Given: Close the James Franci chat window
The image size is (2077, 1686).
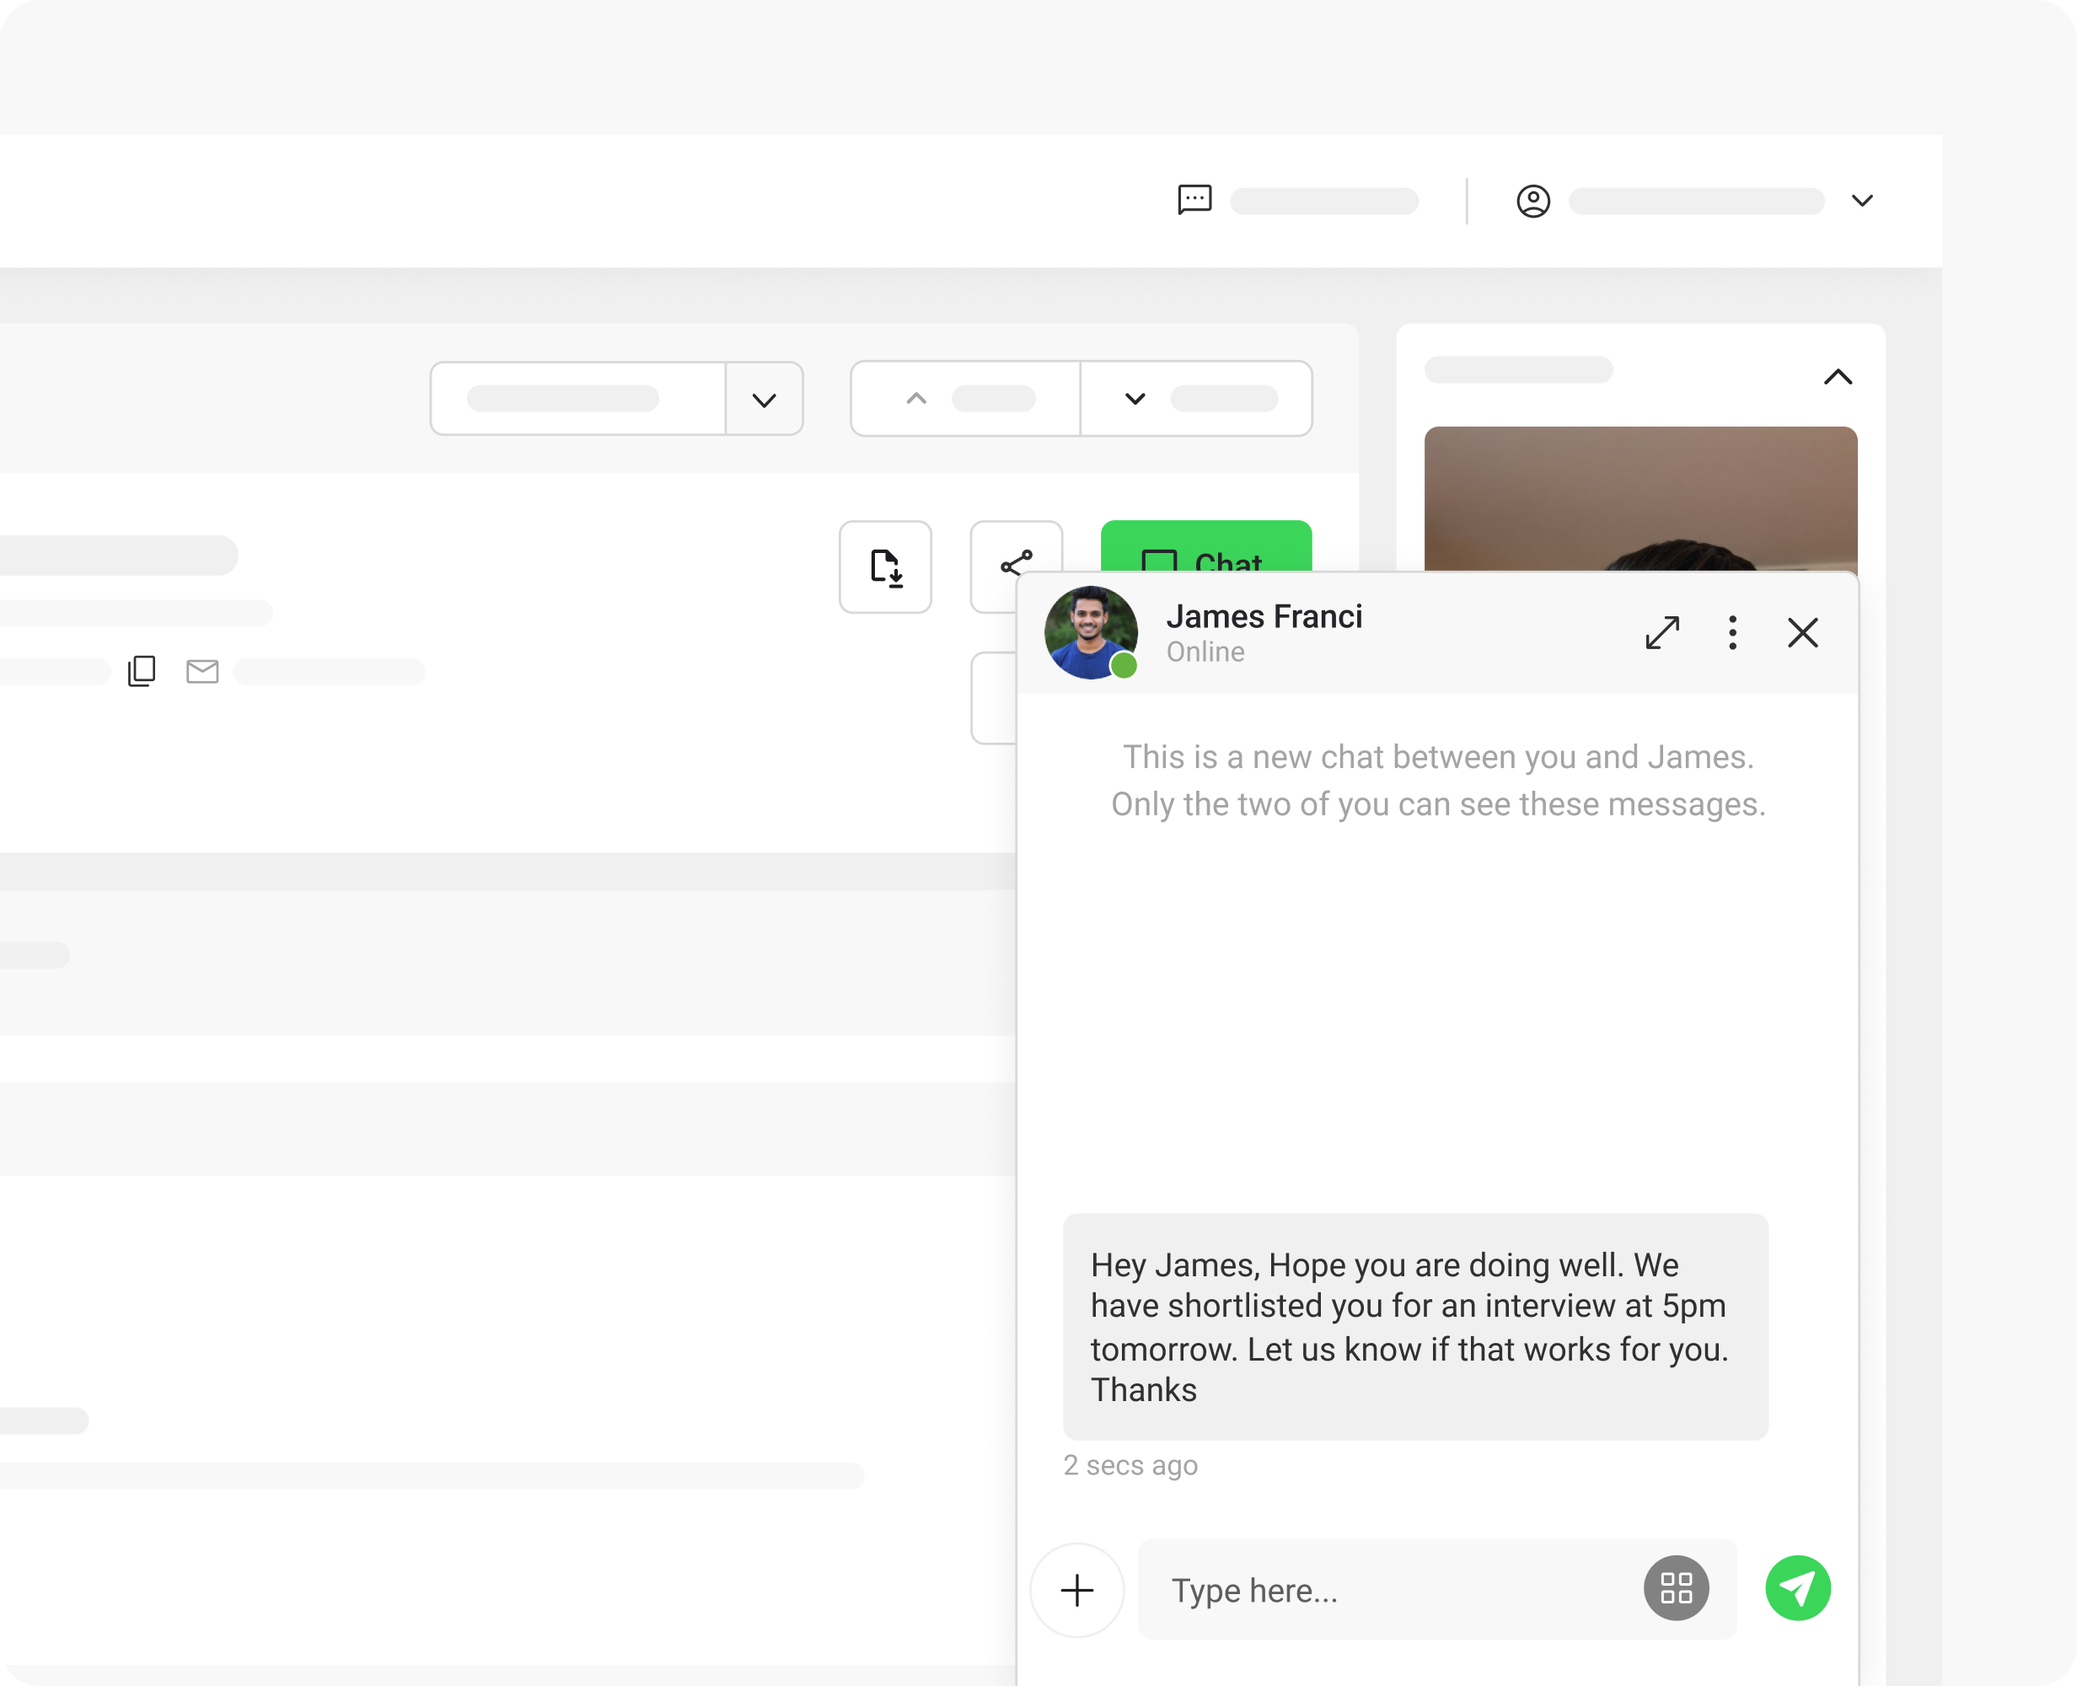Looking at the screenshot, I should 1803,632.
